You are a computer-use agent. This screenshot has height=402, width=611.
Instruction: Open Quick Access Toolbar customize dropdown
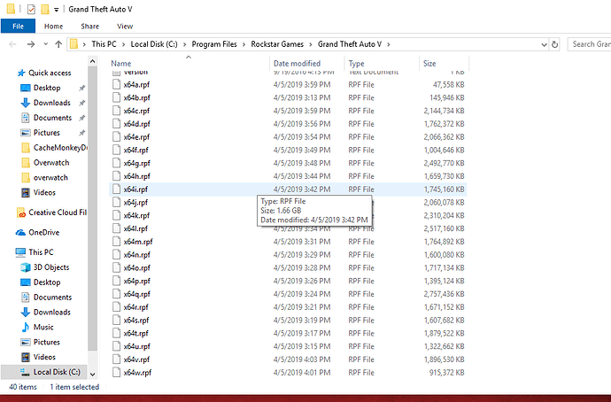[x=56, y=10]
